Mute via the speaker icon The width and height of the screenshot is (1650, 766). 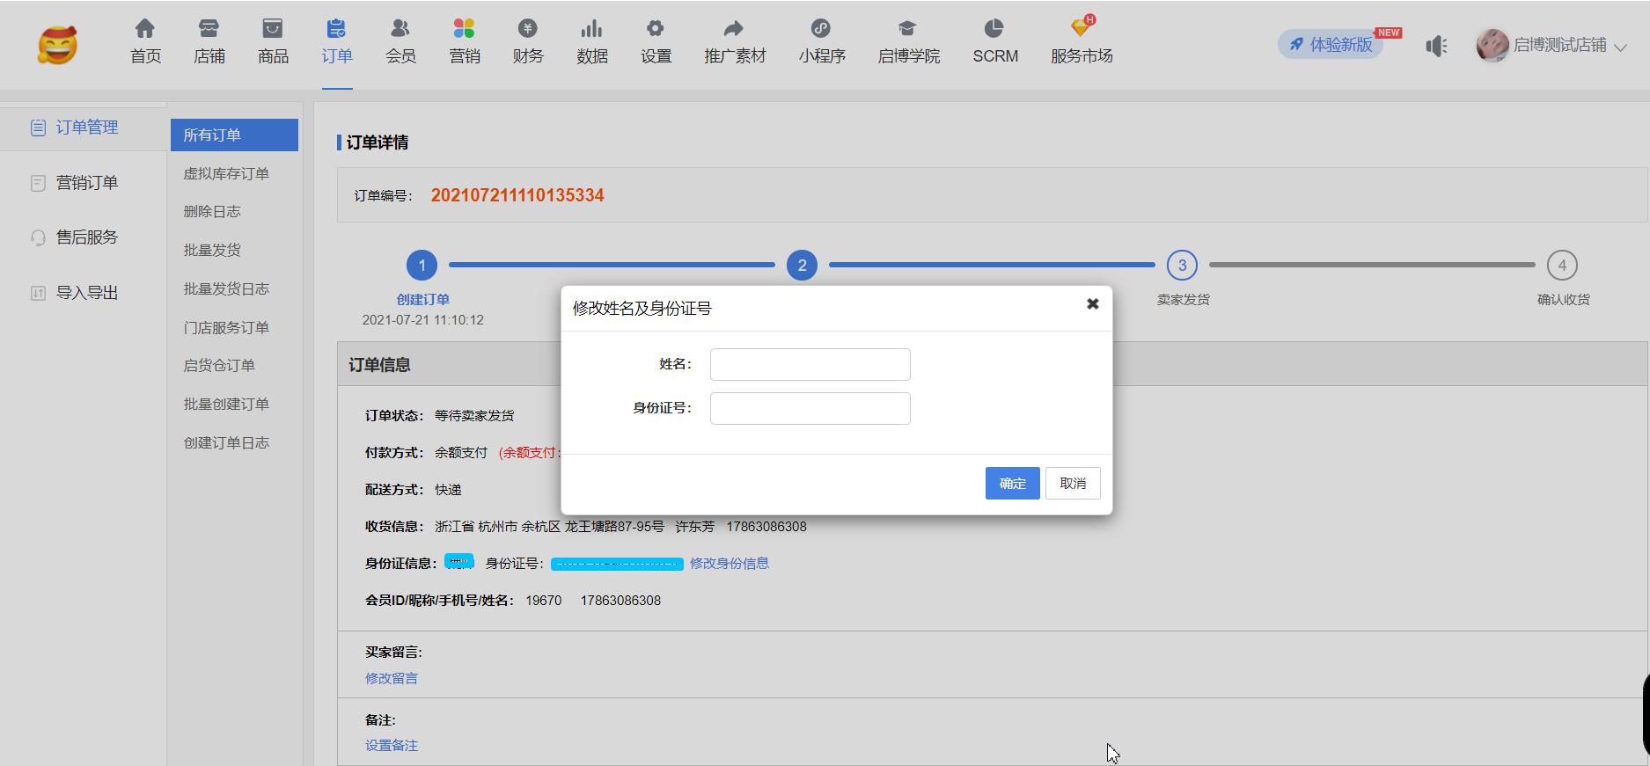[x=1436, y=46]
